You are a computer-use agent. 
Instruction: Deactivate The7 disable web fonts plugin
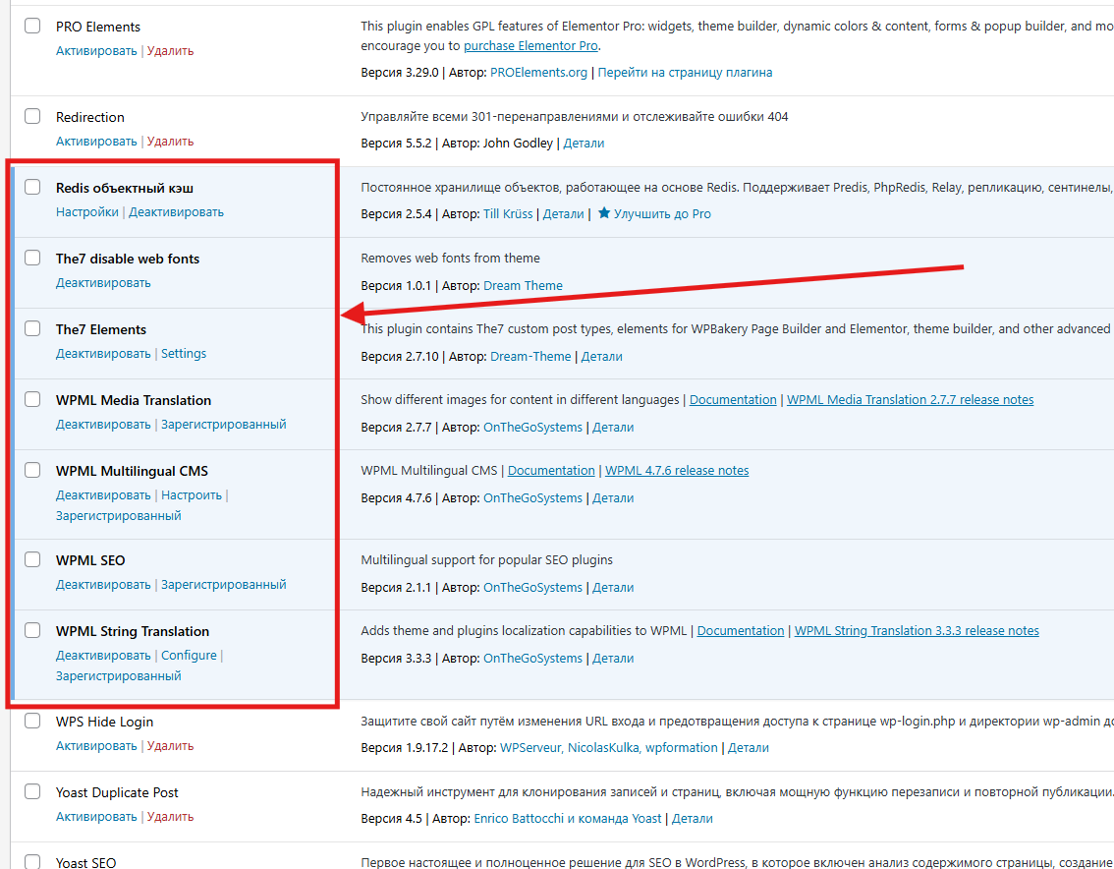[x=103, y=282]
